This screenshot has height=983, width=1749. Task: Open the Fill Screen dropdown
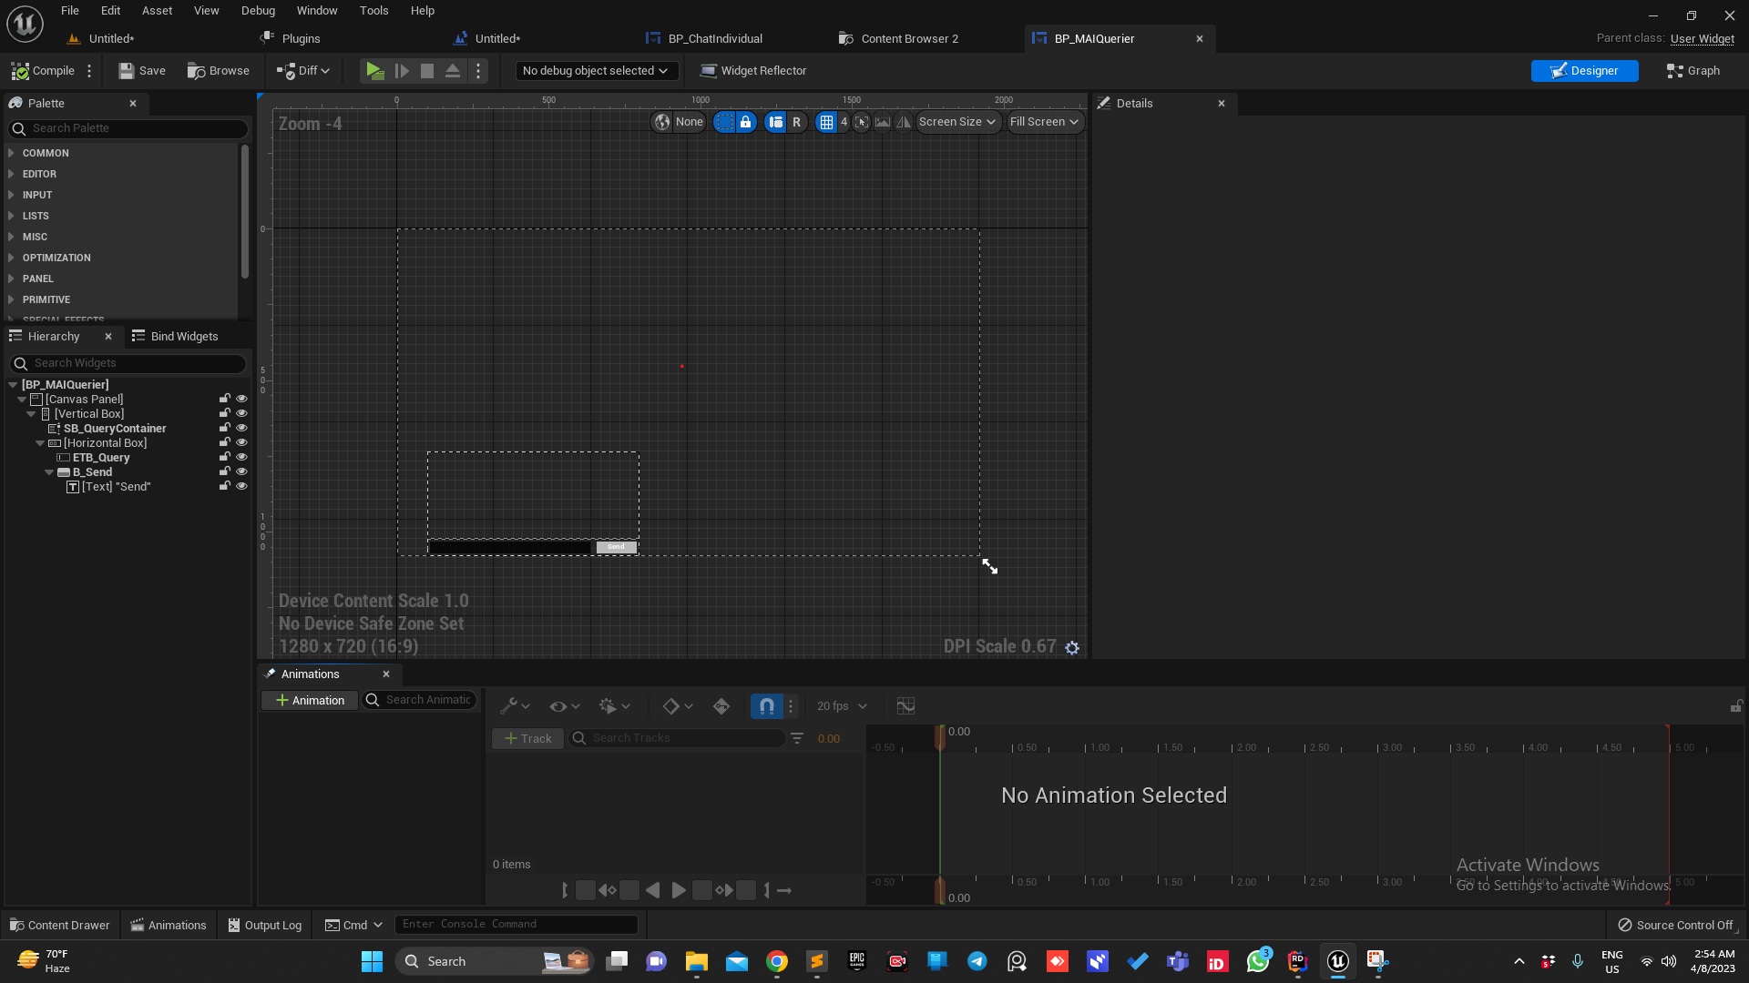pos(1044,122)
